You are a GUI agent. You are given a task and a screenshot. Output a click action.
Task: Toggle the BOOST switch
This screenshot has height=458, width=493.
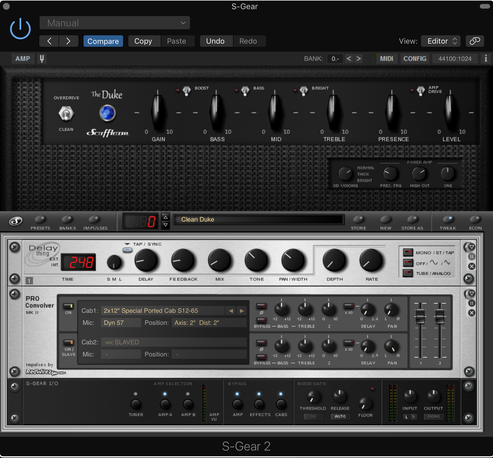click(187, 91)
